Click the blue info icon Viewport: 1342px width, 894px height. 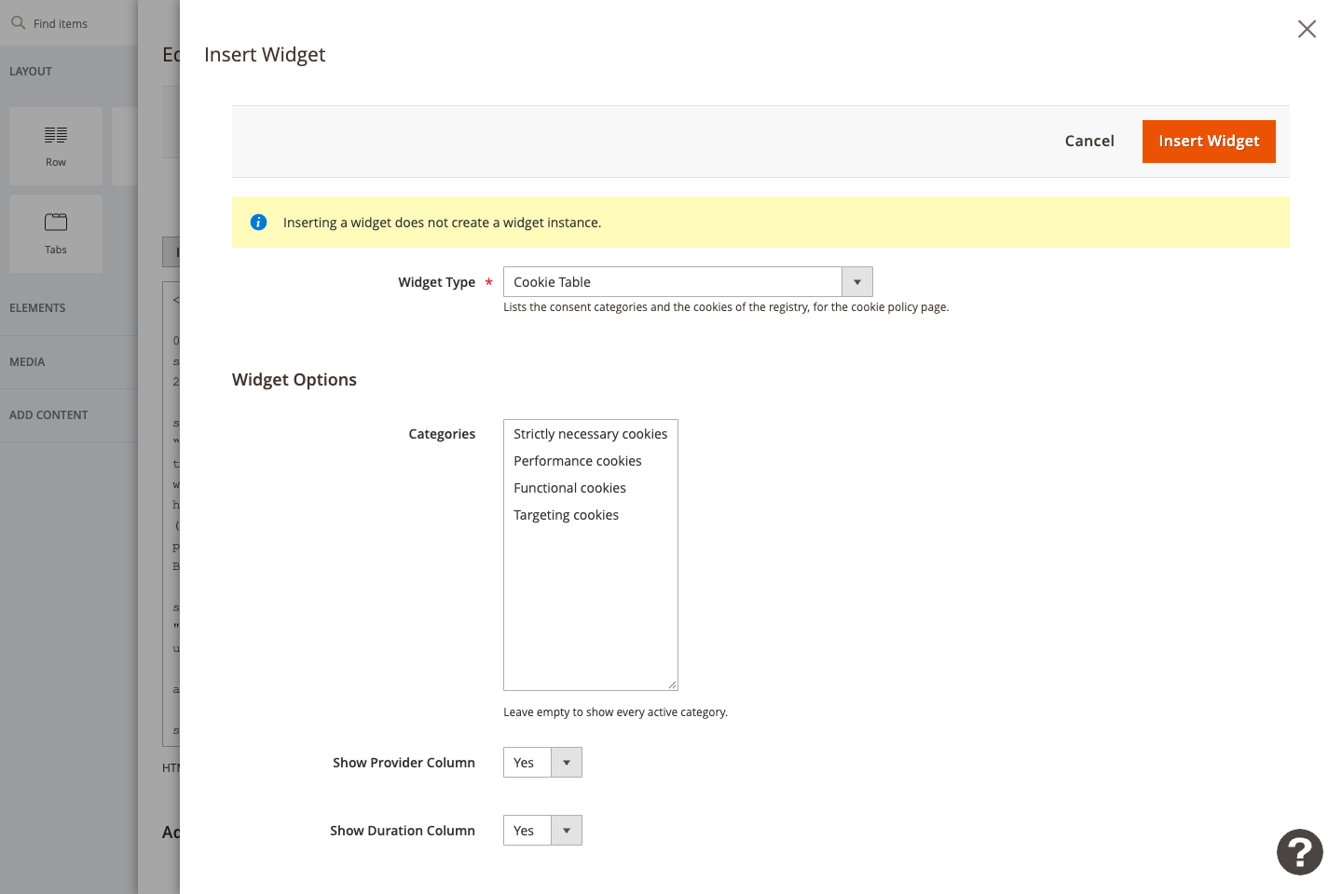(258, 223)
